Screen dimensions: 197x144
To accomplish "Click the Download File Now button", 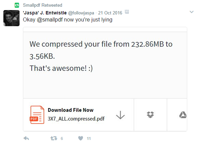I will point(71,110).
